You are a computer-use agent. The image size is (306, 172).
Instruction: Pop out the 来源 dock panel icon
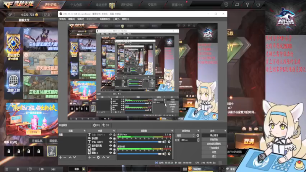(114, 131)
